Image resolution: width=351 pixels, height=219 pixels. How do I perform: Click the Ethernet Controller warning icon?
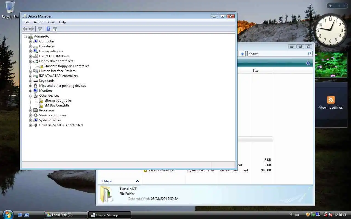coord(41,100)
